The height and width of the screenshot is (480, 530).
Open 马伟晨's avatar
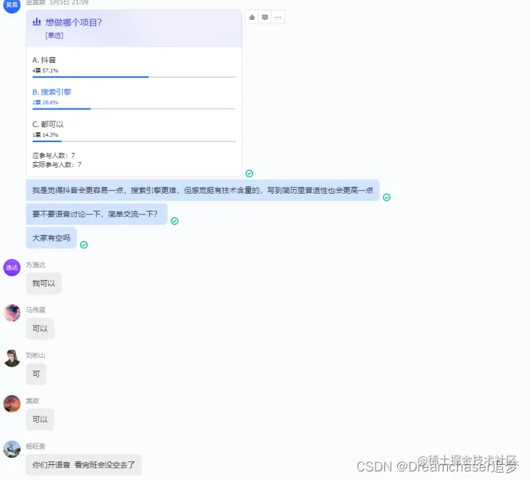12,313
